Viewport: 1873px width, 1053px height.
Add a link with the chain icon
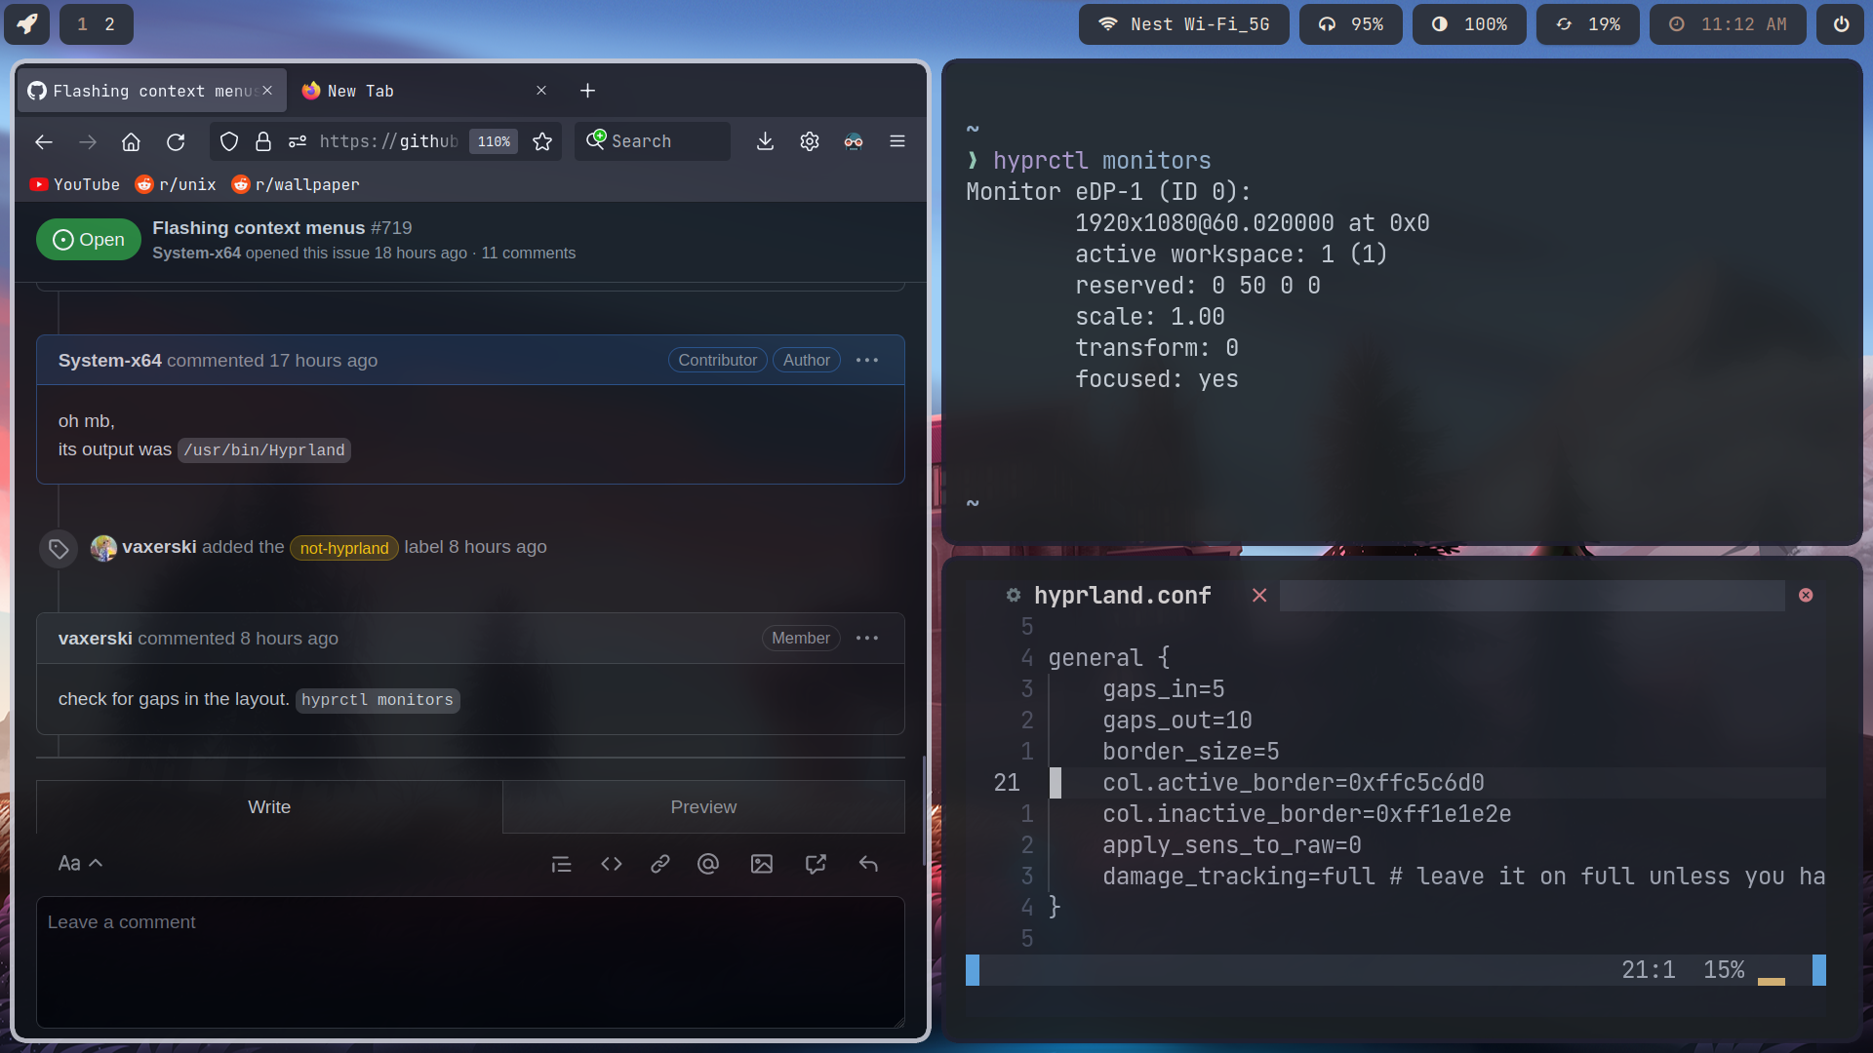[660, 864]
